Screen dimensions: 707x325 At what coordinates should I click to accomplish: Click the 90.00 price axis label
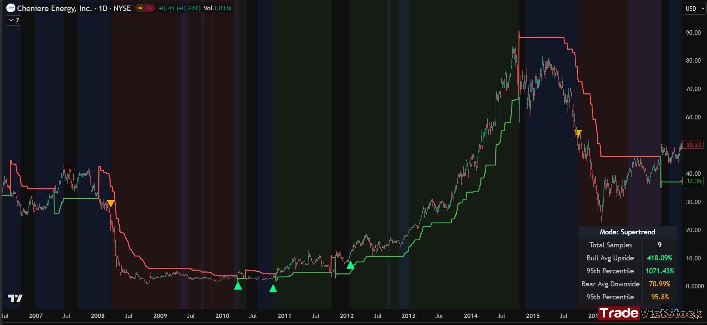[693, 33]
